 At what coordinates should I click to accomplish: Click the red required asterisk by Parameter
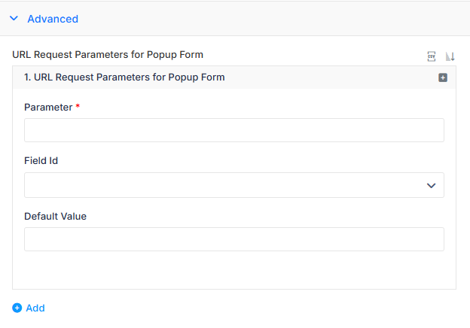point(78,106)
